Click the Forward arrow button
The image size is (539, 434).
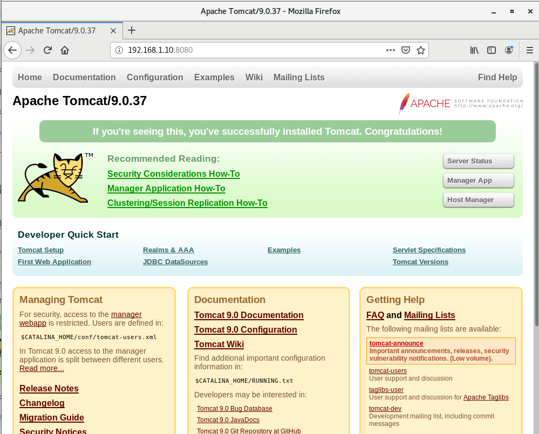30,50
